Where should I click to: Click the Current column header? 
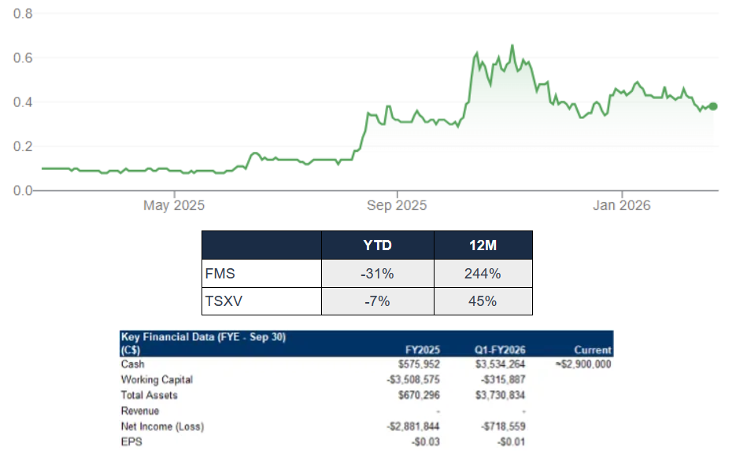tap(593, 350)
